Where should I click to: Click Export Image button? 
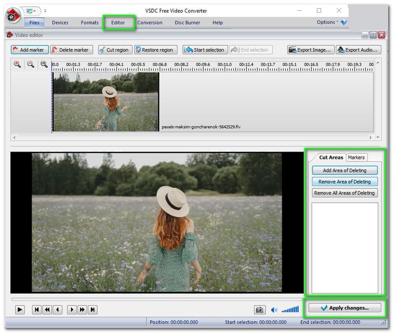coord(310,50)
